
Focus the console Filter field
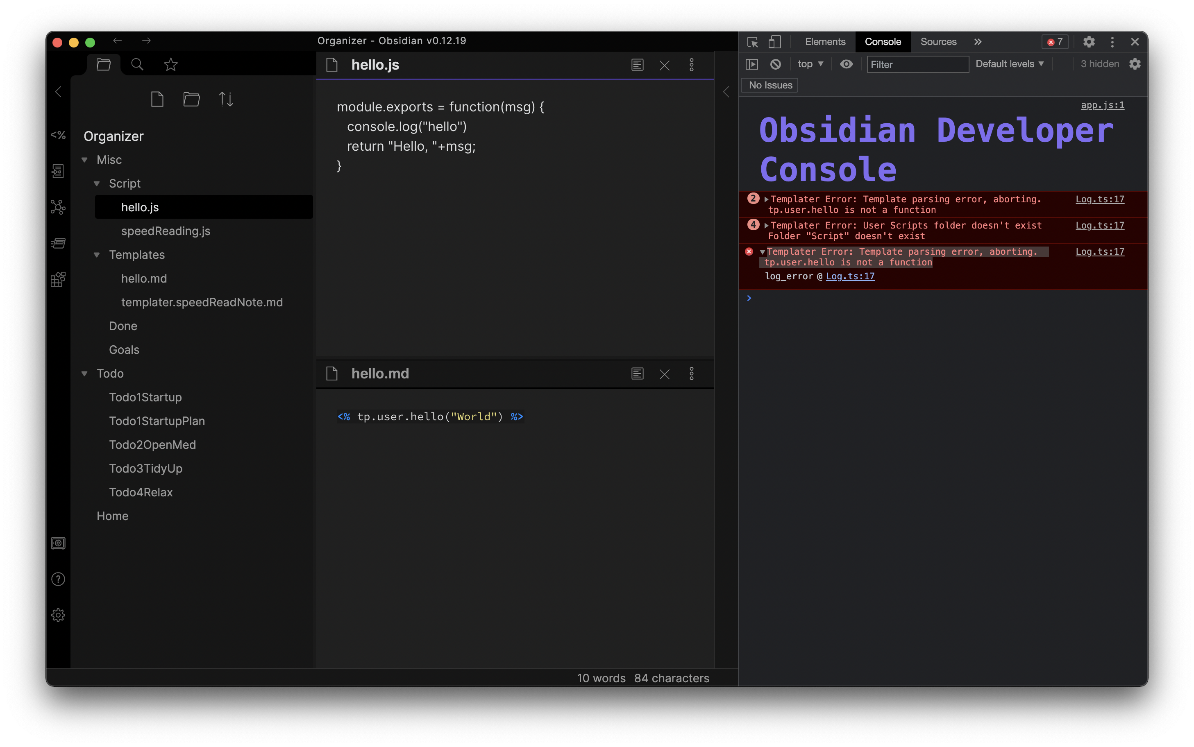click(x=917, y=64)
